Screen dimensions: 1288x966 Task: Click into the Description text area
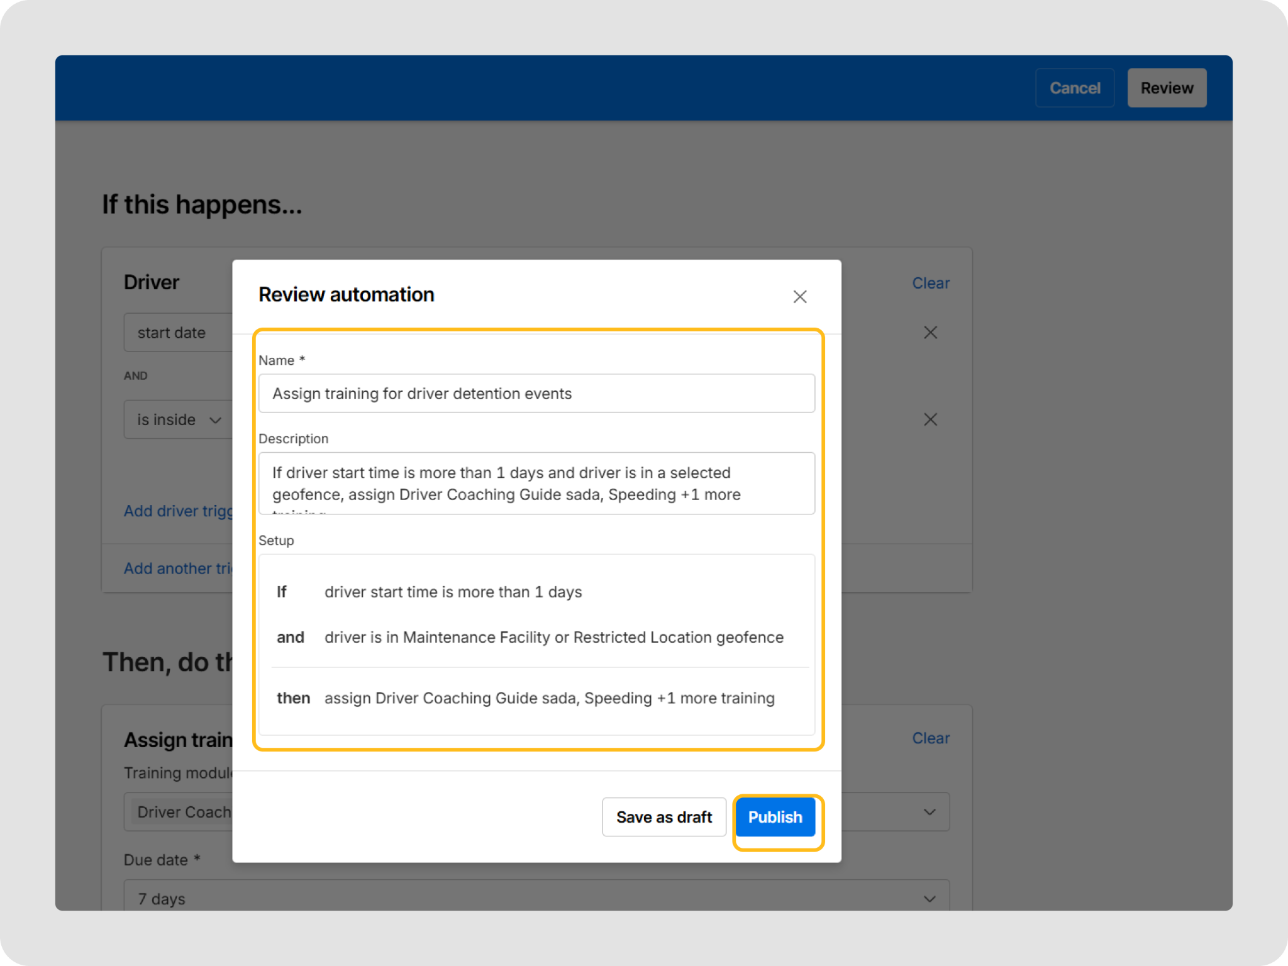tap(536, 483)
